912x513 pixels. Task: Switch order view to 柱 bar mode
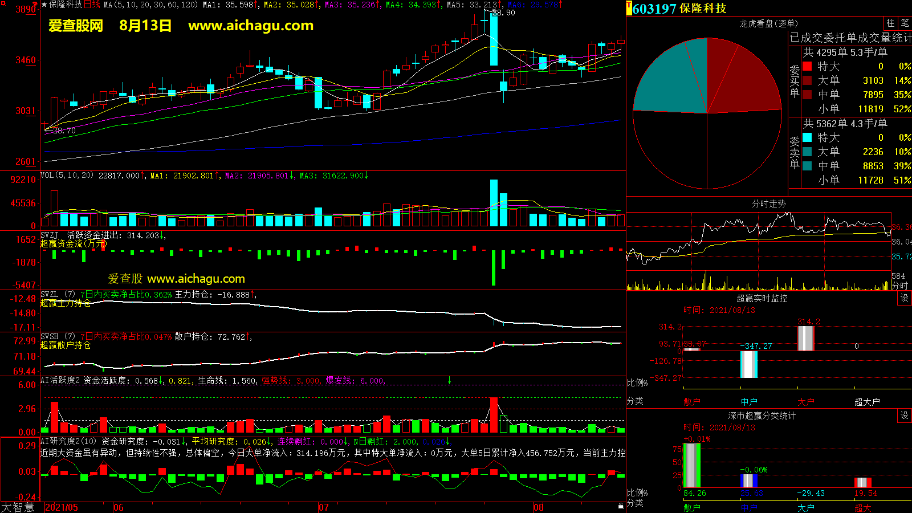point(890,23)
